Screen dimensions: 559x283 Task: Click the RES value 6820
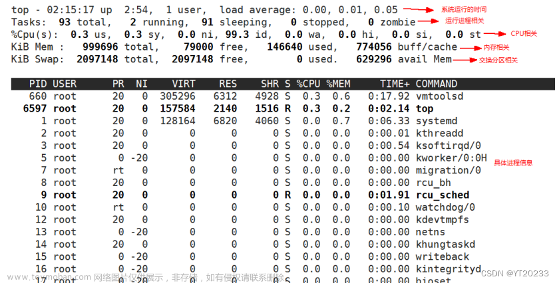pos(226,121)
